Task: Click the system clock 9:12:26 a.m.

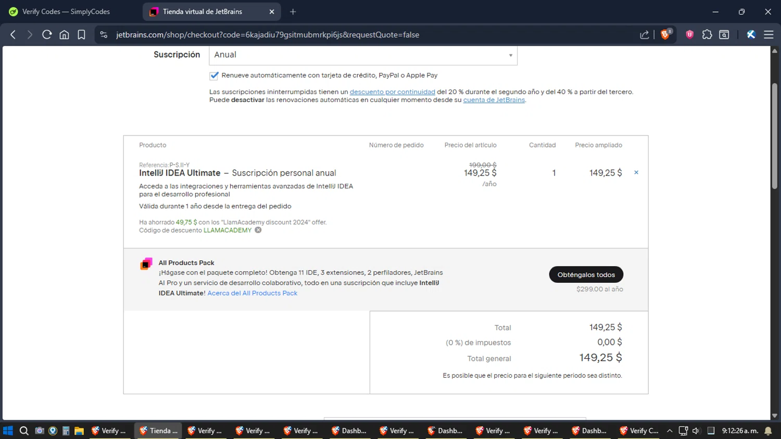Action: [740, 431]
